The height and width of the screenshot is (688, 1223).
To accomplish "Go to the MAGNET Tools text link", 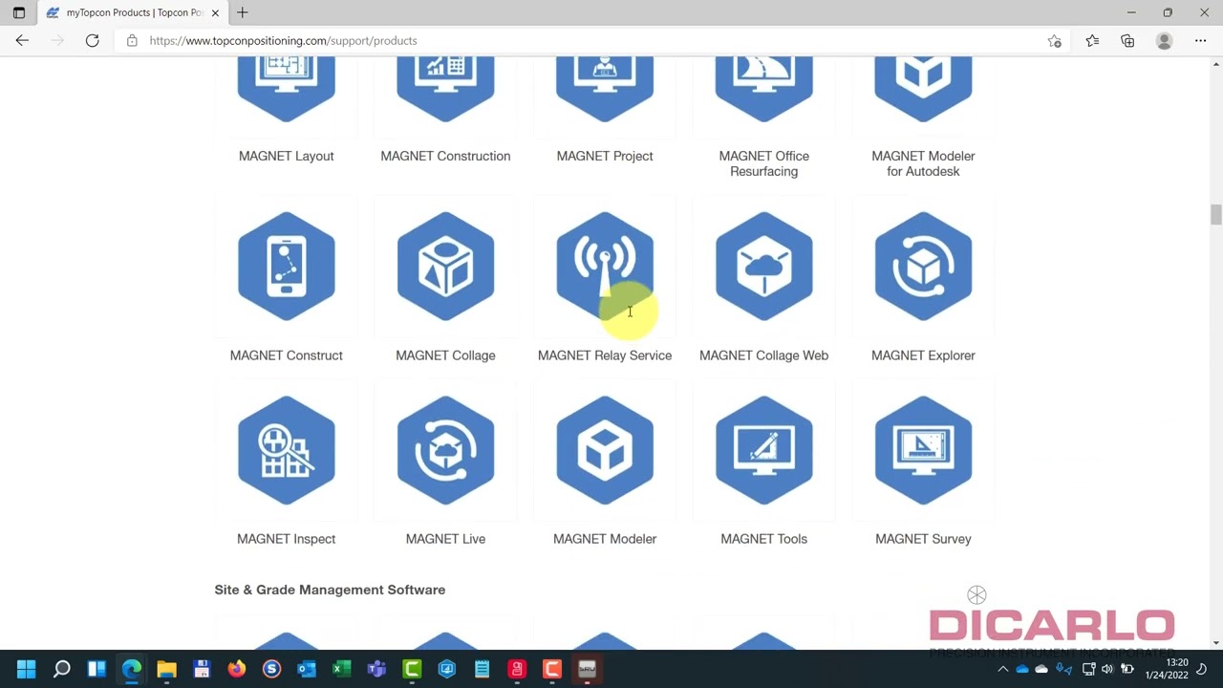I will pos(764,539).
